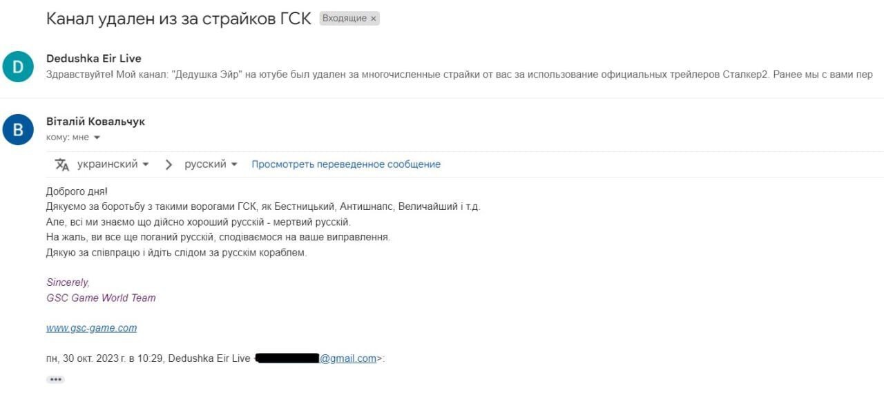Click the Віталій Ковальчук avatar icon
Viewport: 884px width, 393px height.
(18, 129)
